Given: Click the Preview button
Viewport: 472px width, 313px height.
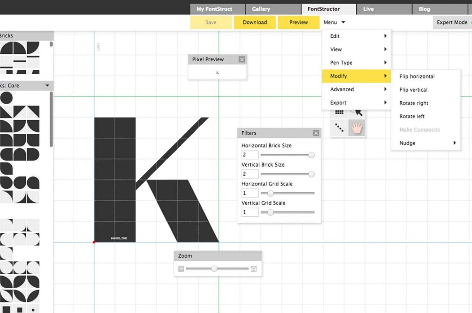Looking at the screenshot, I should coord(298,22).
